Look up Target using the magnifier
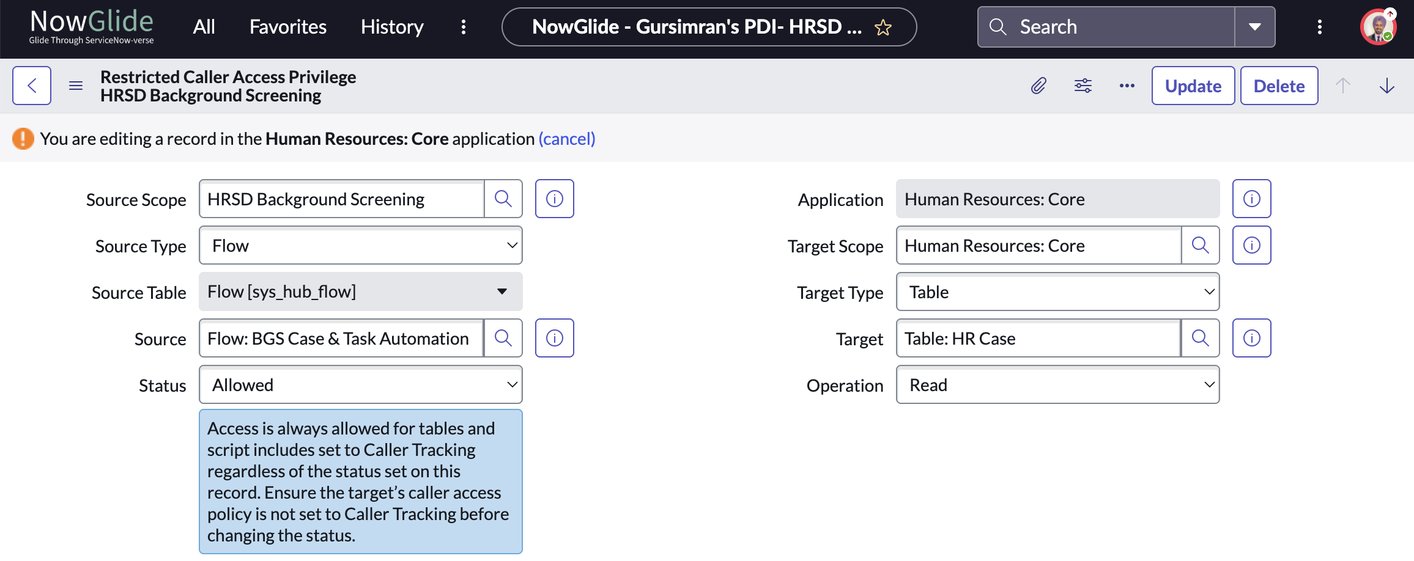 pos(1201,338)
